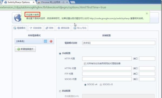Click the 所有情景模式 heading text
Screen dimensions: 162x98
pyautogui.click(x=34, y=35)
